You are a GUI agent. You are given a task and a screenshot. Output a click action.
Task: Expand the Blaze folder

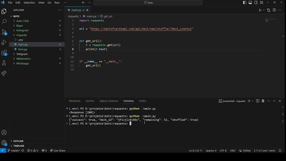14,26
